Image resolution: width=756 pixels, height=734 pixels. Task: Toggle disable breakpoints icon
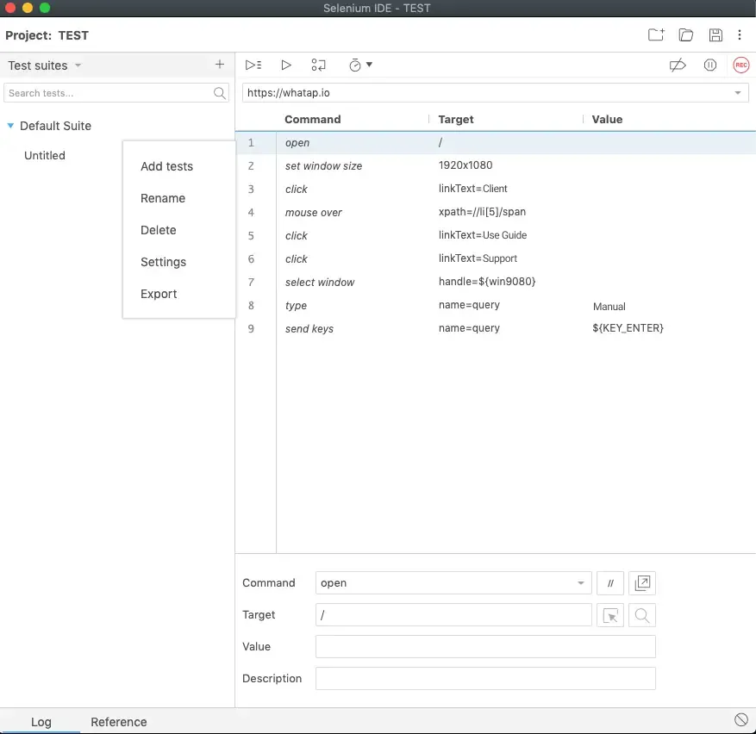[678, 65]
